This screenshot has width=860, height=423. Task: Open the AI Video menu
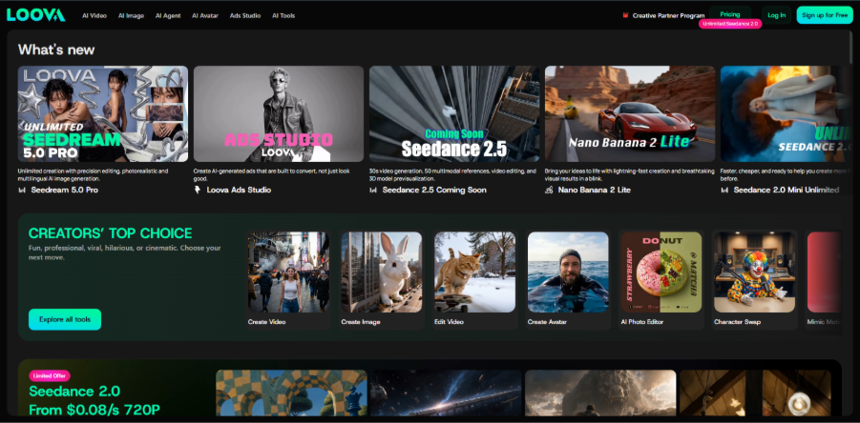[x=94, y=15]
